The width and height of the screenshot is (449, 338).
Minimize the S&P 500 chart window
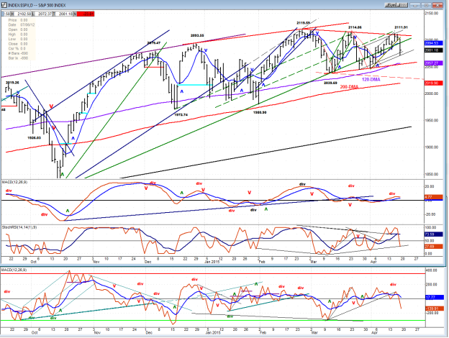pyautogui.click(x=415, y=5)
